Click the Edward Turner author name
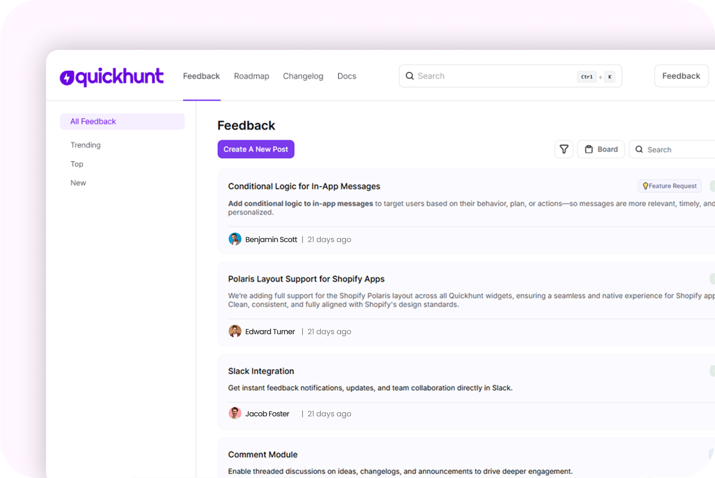The width and height of the screenshot is (715, 478). click(270, 331)
